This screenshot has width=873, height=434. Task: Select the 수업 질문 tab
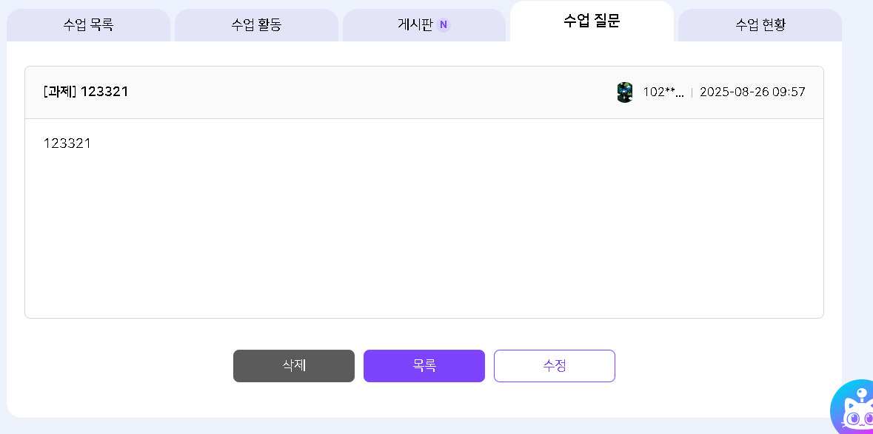[x=592, y=21]
